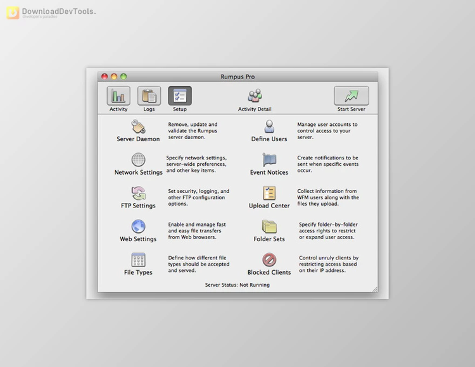Image resolution: width=475 pixels, height=367 pixels.
Task: Click 'Define how different file' description
Action: click(199, 264)
